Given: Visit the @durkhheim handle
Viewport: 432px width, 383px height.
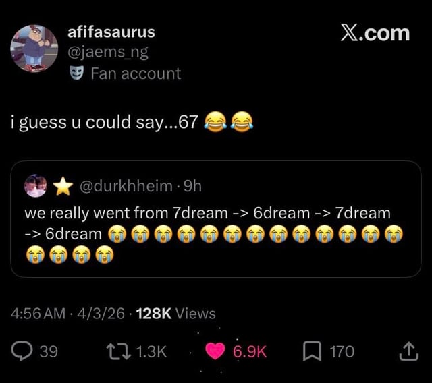Looking at the screenshot, I should pos(126,186).
